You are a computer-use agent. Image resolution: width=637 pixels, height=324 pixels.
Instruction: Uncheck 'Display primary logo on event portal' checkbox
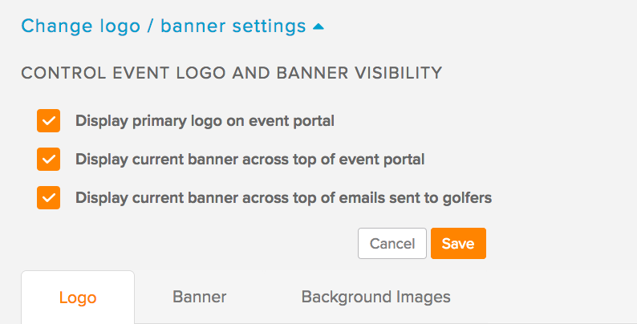(48, 120)
